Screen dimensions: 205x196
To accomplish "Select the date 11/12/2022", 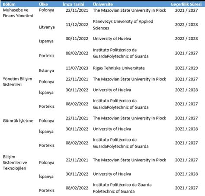I will pos(77,25).
